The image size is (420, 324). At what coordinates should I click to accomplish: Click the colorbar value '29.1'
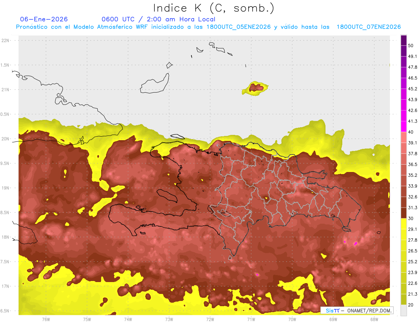pyautogui.click(x=412, y=229)
